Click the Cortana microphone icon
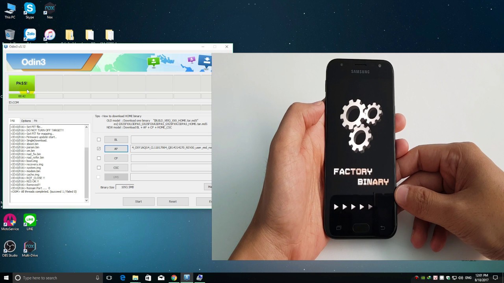This screenshot has height=283, width=504. click(x=97, y=278)
